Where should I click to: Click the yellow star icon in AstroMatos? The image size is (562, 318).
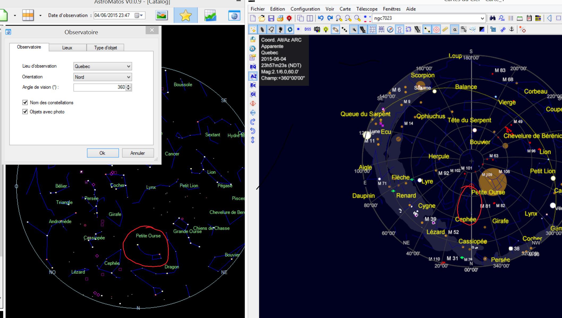[185, 16]
